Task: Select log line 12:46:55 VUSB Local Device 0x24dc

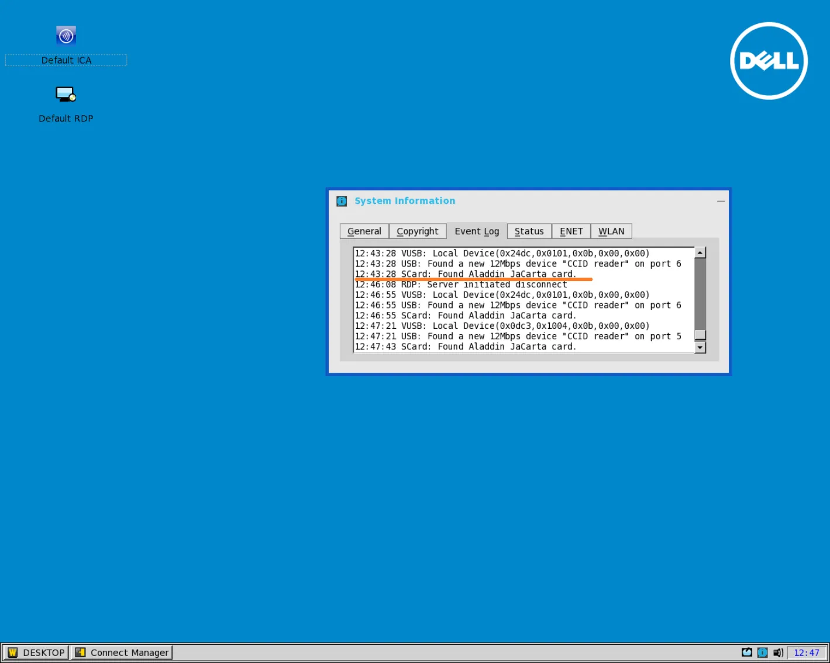Action: pos(502,295)
